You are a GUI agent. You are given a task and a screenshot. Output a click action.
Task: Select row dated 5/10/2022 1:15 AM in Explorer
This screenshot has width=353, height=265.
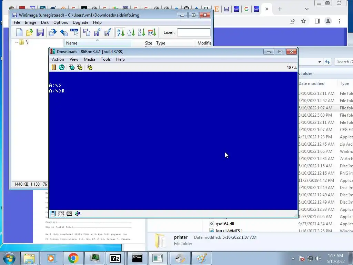325,166
